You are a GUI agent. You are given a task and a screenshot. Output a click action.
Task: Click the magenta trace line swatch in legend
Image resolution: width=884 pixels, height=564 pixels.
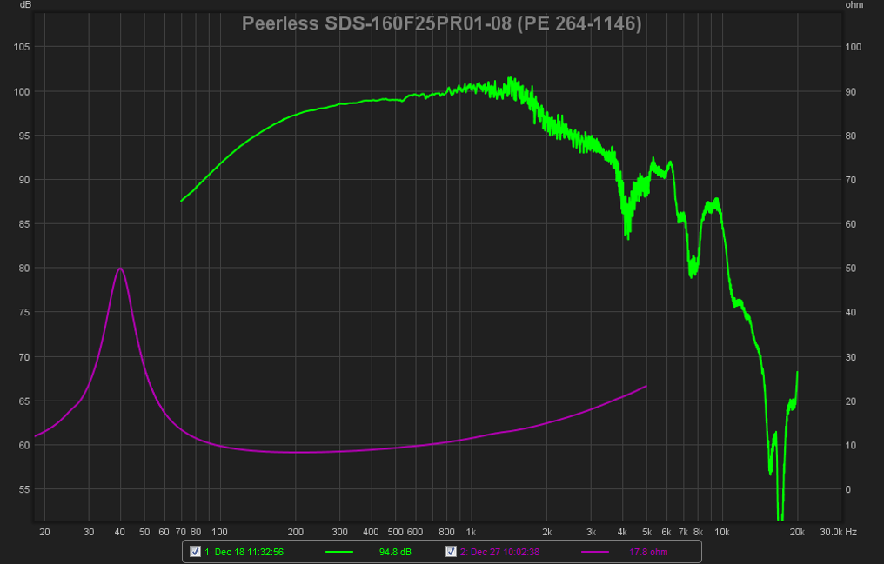pos(595,552)
